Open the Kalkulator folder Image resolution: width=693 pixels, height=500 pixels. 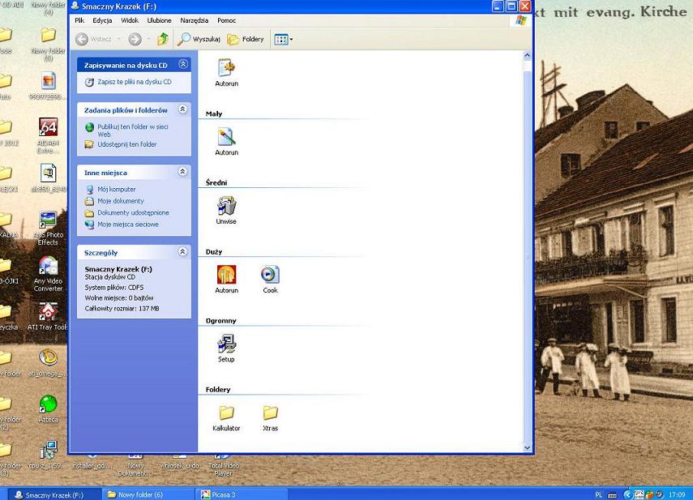click(x=226, y=414)
